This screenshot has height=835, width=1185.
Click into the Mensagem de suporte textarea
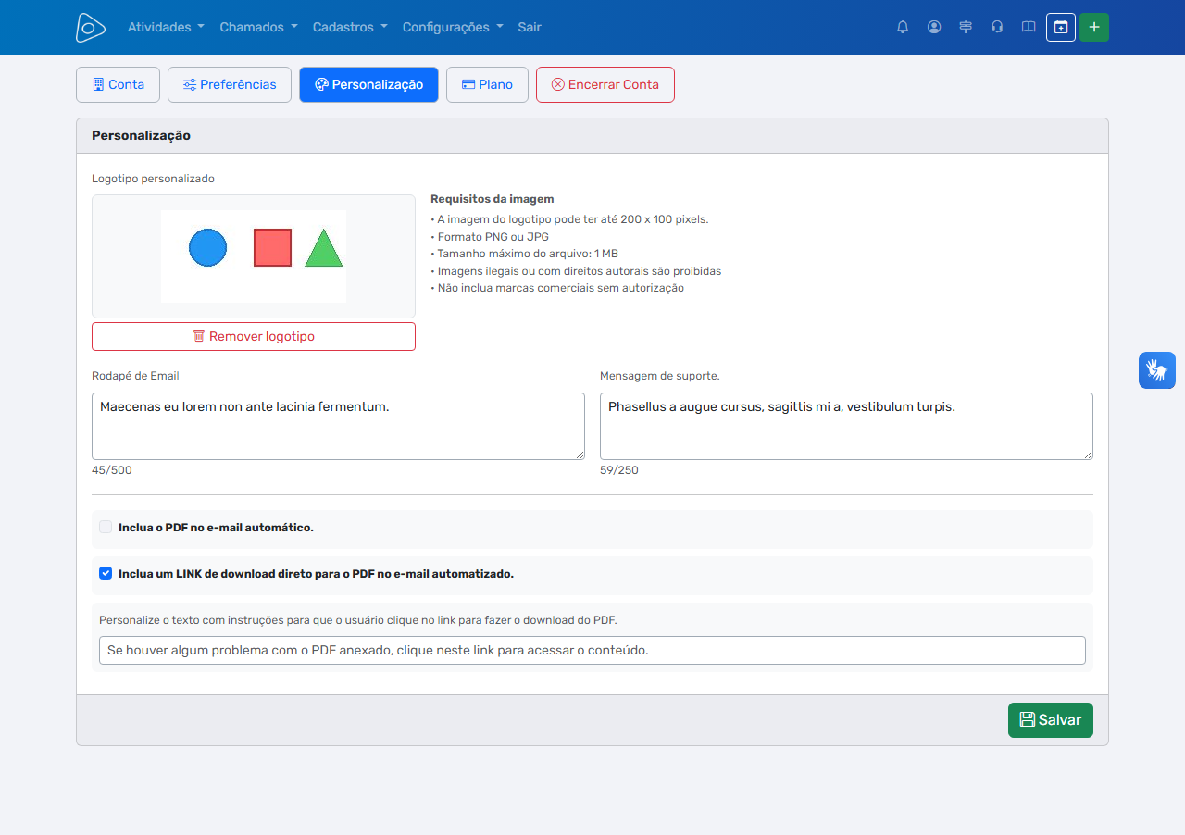(x=846, y=426)
